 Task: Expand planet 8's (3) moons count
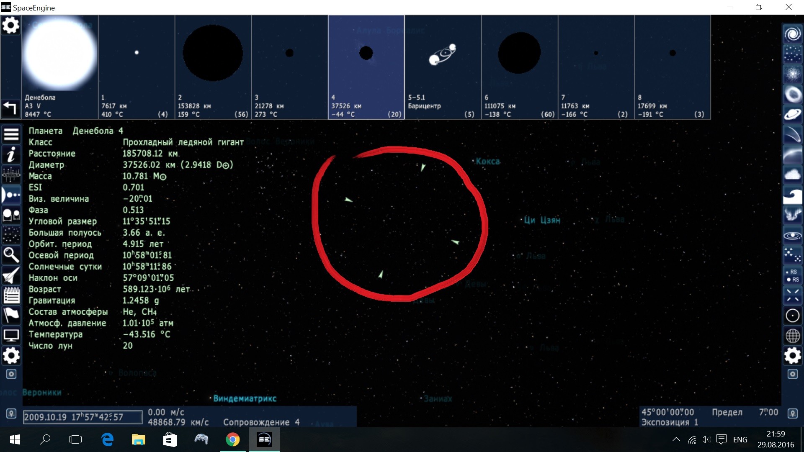pos(699,114)
